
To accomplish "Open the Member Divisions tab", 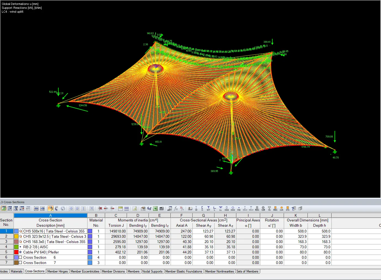I will (113, 271).
